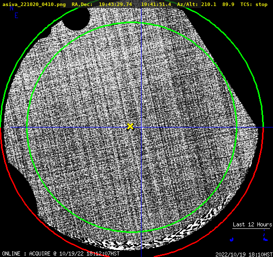Click the Az/Alt reading 210.1 89.9
The height and width of the screenshot is (257, 273).
coord(218,5)
